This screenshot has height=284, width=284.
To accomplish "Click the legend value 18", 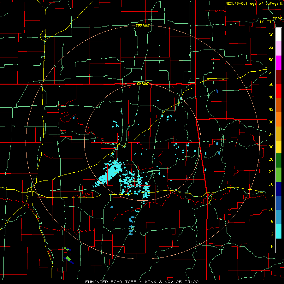I will pyautogui.click(x=271, y=184).
